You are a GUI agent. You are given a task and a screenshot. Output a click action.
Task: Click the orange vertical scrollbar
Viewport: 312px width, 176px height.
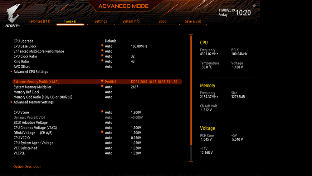pos(191,90)
